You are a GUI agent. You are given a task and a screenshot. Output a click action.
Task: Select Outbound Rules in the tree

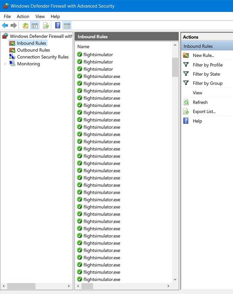[33, 50]
